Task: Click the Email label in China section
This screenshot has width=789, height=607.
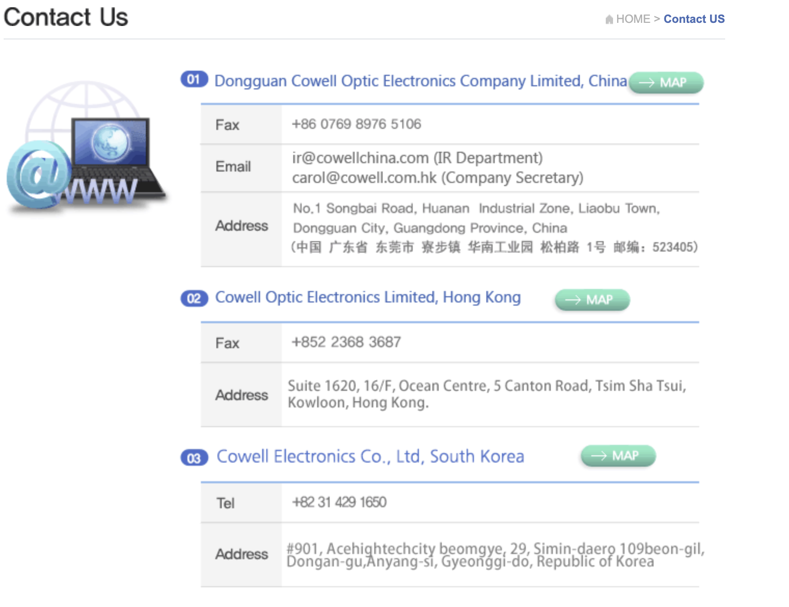Action: [233, 167]
